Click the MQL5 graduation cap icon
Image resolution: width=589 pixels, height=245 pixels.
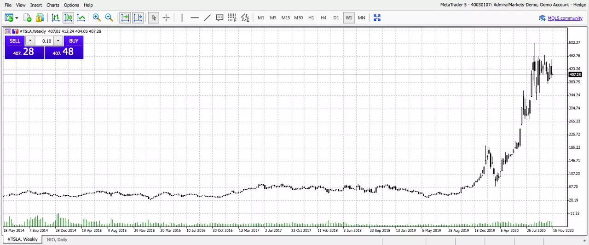543,18
